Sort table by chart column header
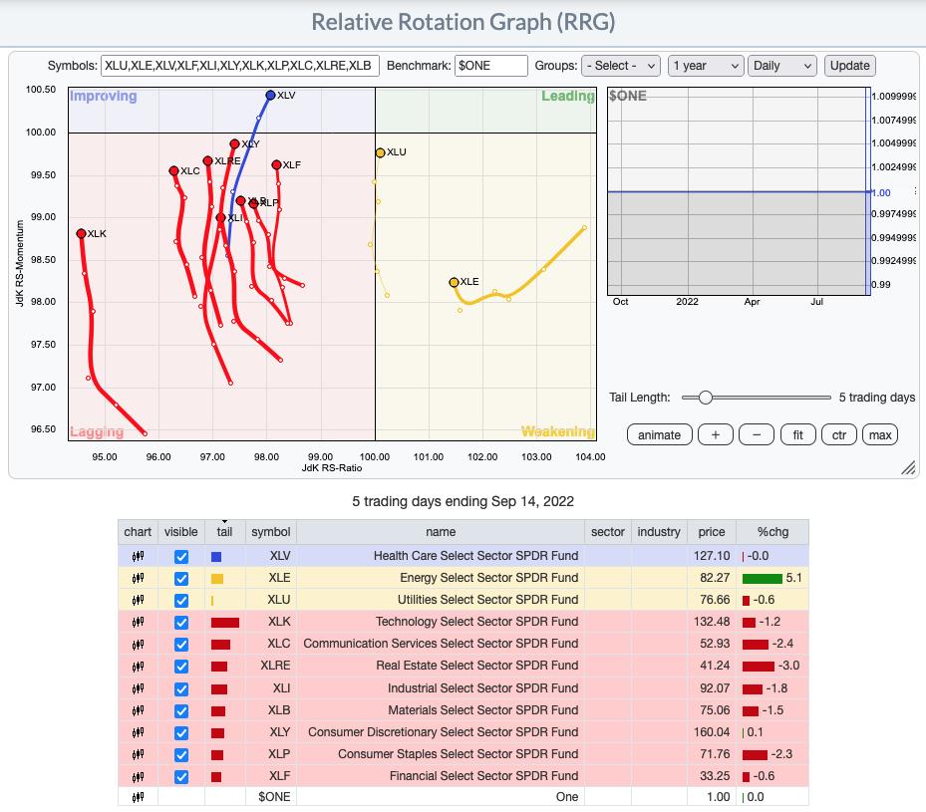Viewport: 926px width, 812px height. pyautogui.click(x=138, y=532)
